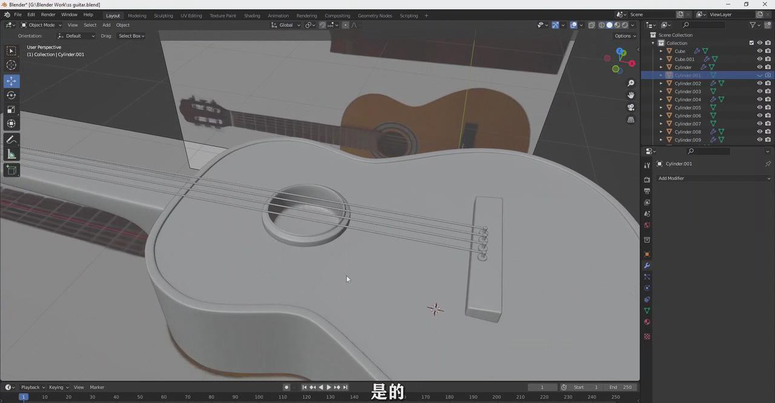The height and width of the screenshot is (403, 775).
Task: Toggle visibility of Cylinder.004 in outliner
Action: [759, 99]
